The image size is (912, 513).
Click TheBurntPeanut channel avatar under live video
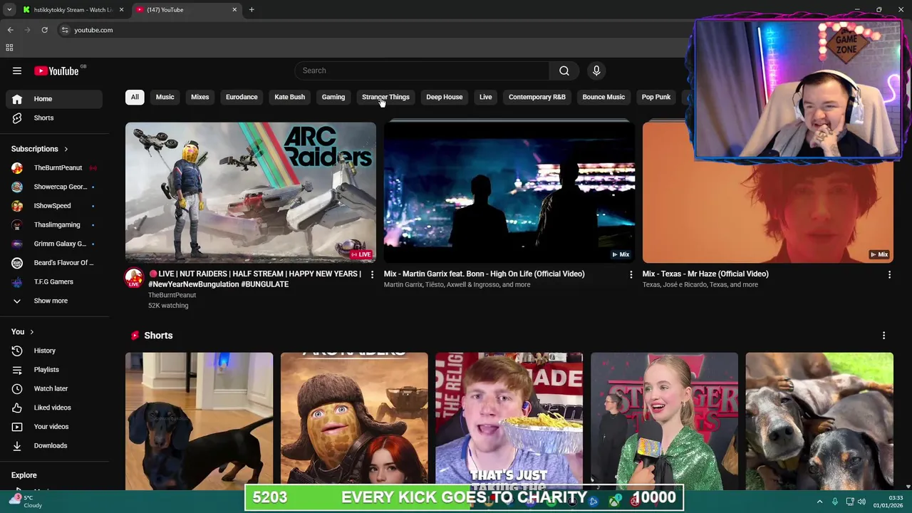tap(134, 278)
